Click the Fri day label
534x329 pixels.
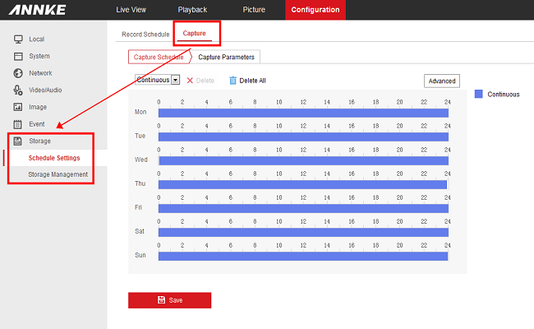click(x=138, y=207)
